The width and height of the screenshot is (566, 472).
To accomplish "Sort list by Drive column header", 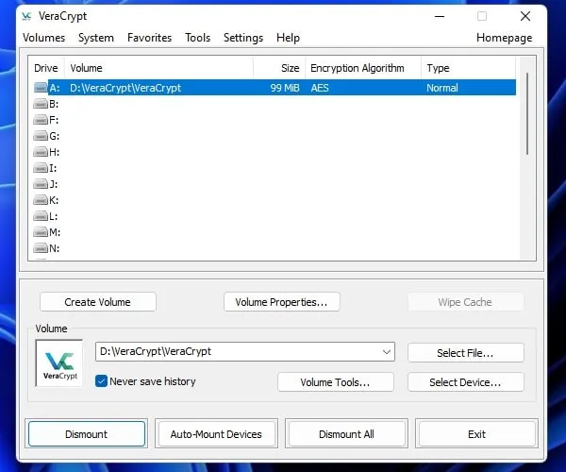I will pos(46,68).
